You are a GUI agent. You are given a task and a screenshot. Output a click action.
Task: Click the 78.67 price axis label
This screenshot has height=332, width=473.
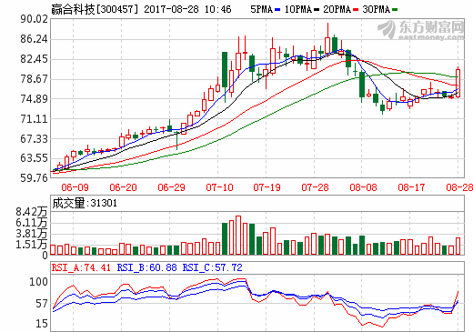click(34, 79)
